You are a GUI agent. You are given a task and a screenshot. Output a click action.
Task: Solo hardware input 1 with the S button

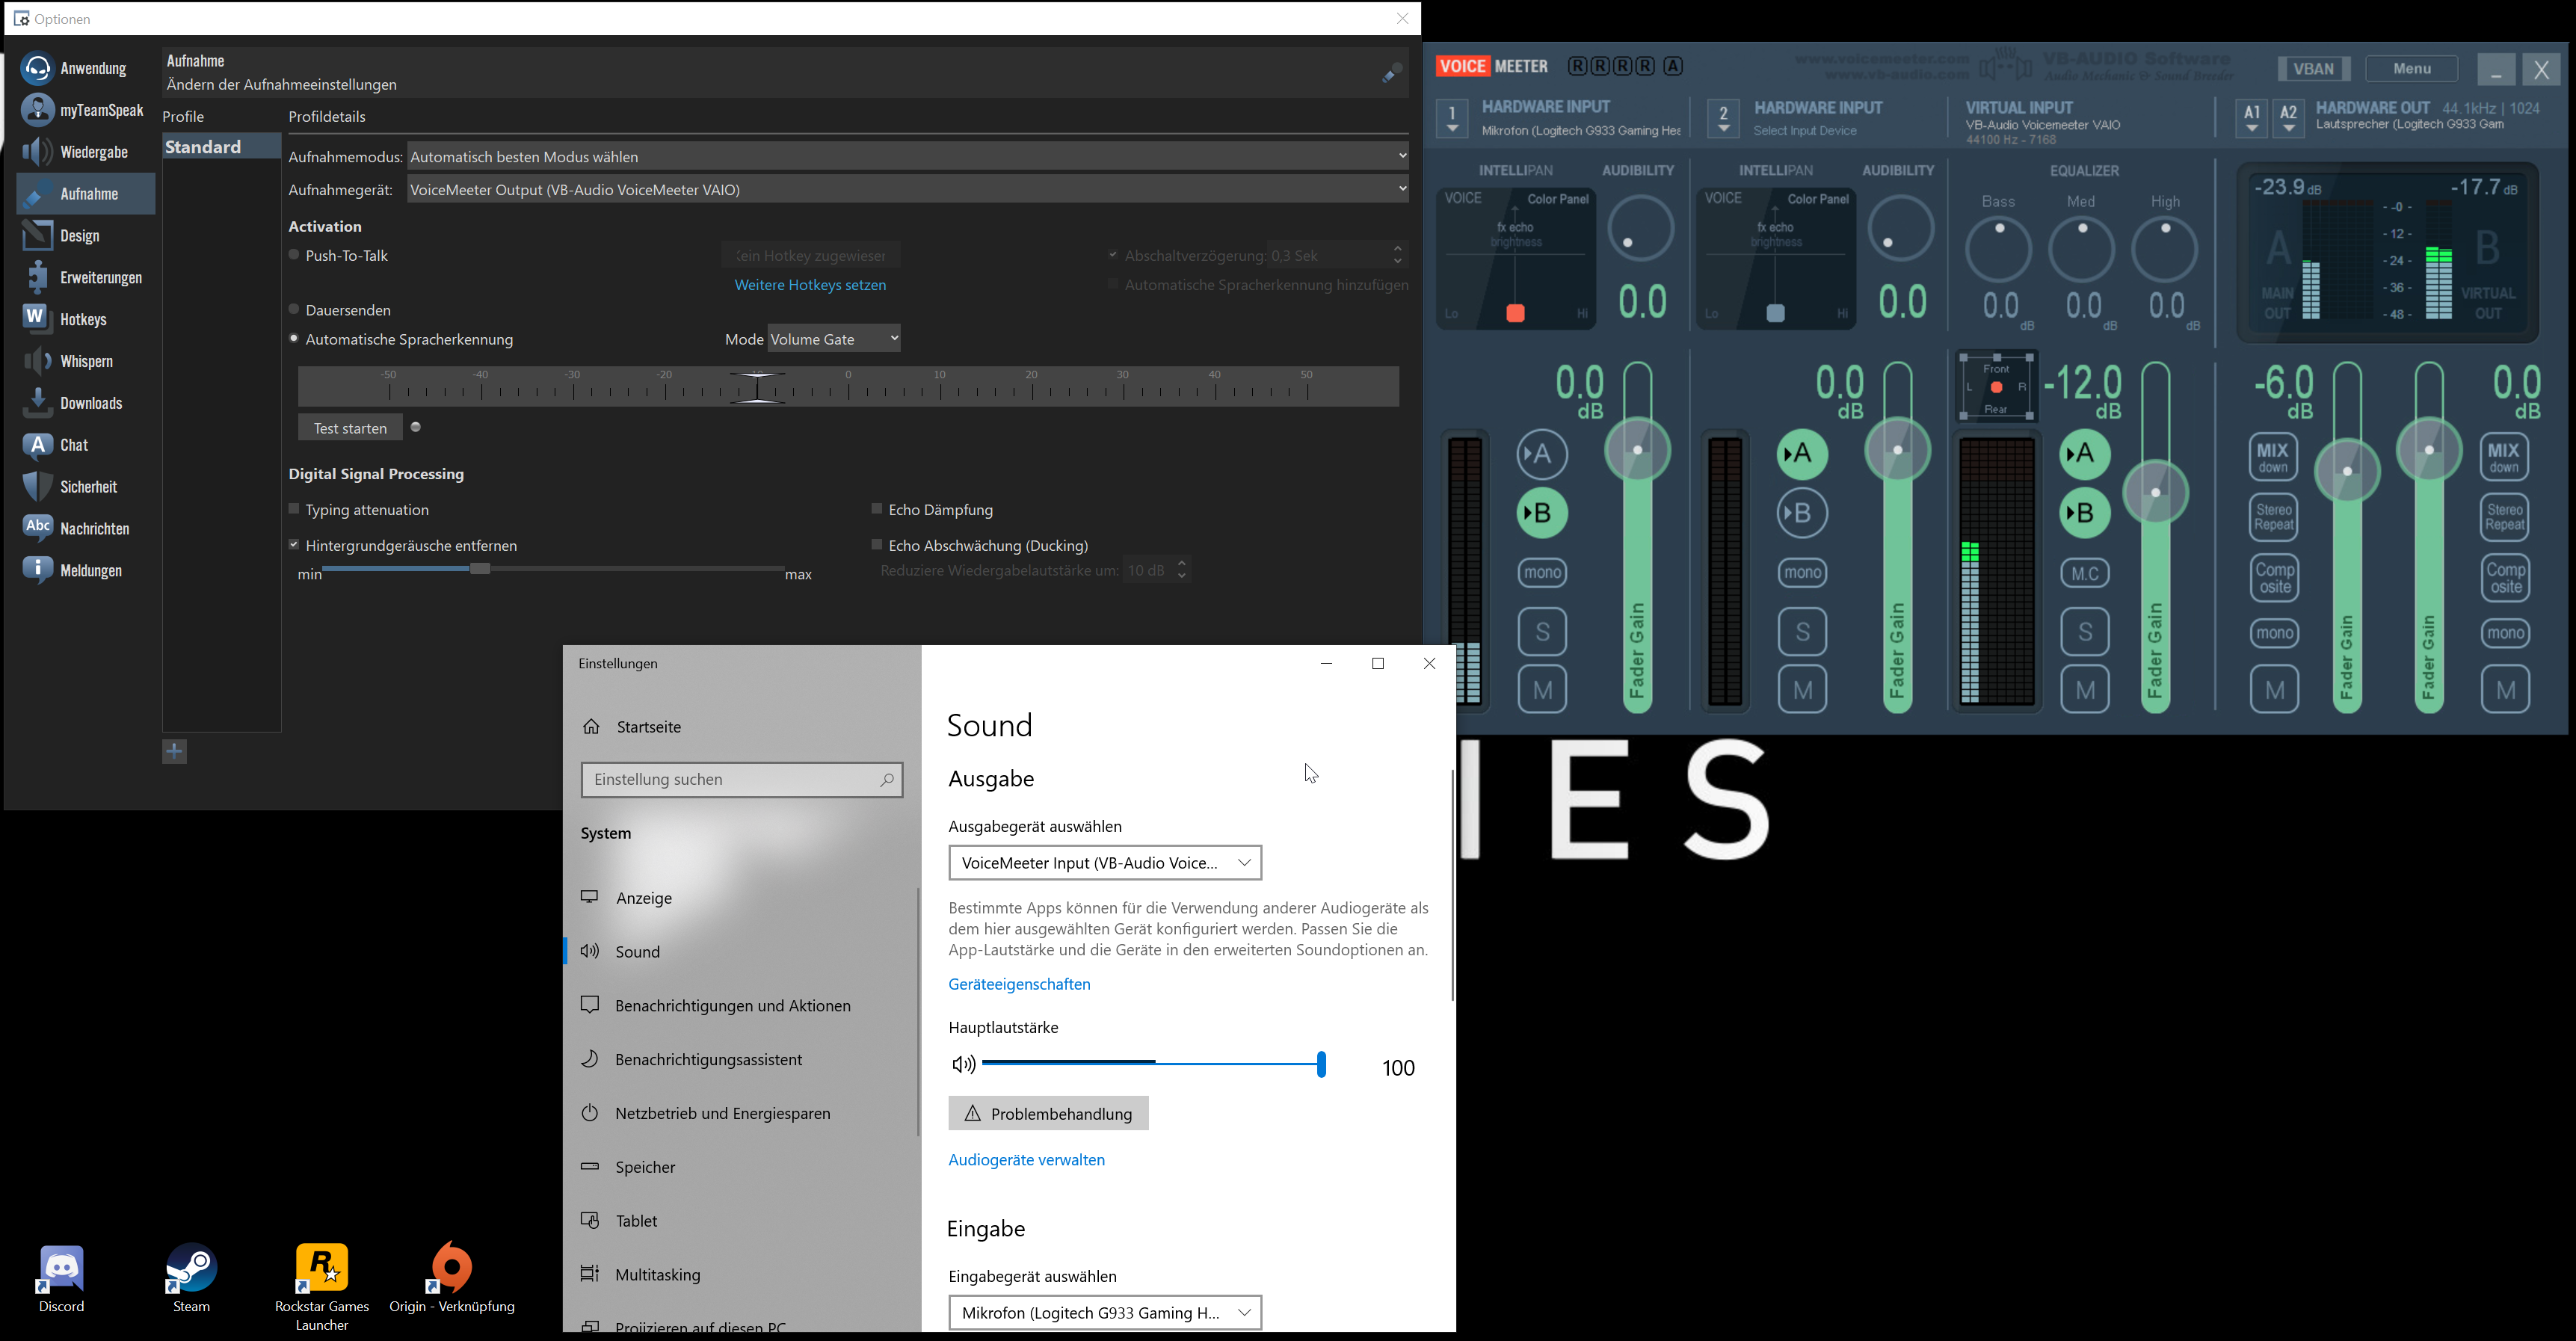point(1542,632)
